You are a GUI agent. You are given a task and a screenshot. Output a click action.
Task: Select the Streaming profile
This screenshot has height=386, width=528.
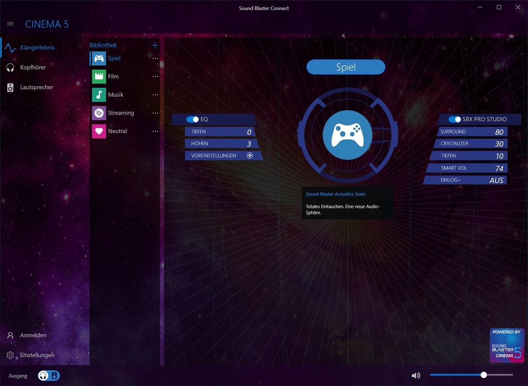(125, 113)
